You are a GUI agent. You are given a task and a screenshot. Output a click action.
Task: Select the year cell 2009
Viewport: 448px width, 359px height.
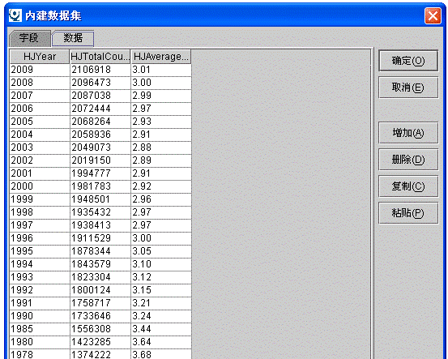pyautogui.click(x=40, y=70)
